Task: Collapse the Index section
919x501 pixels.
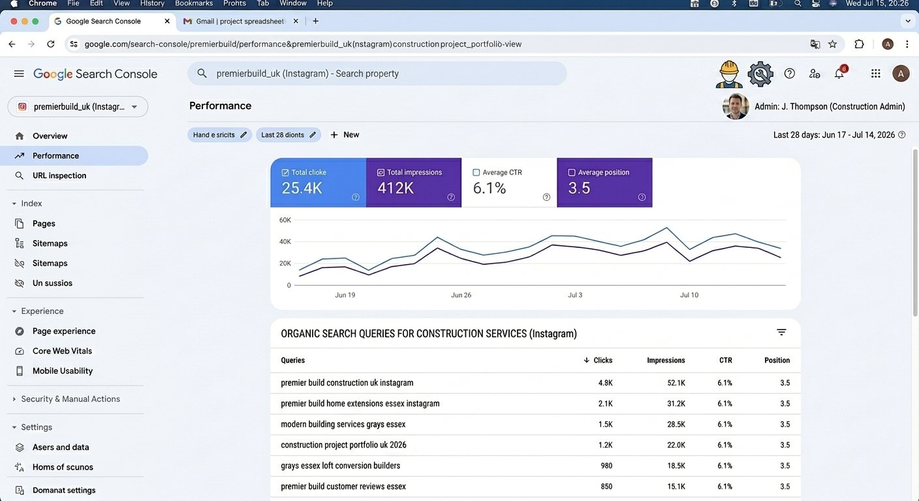Action: [14, 204]
